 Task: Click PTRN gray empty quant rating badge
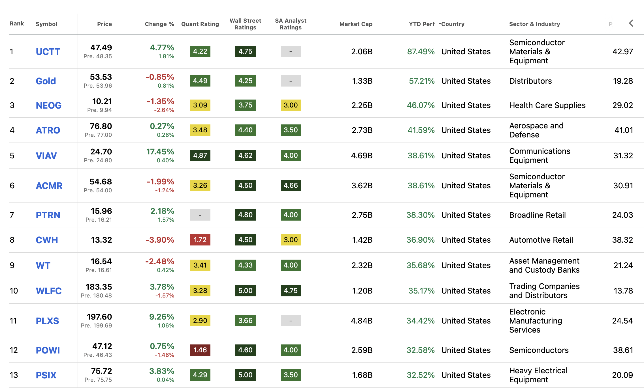pyautogui.click(x=200, y=215)
